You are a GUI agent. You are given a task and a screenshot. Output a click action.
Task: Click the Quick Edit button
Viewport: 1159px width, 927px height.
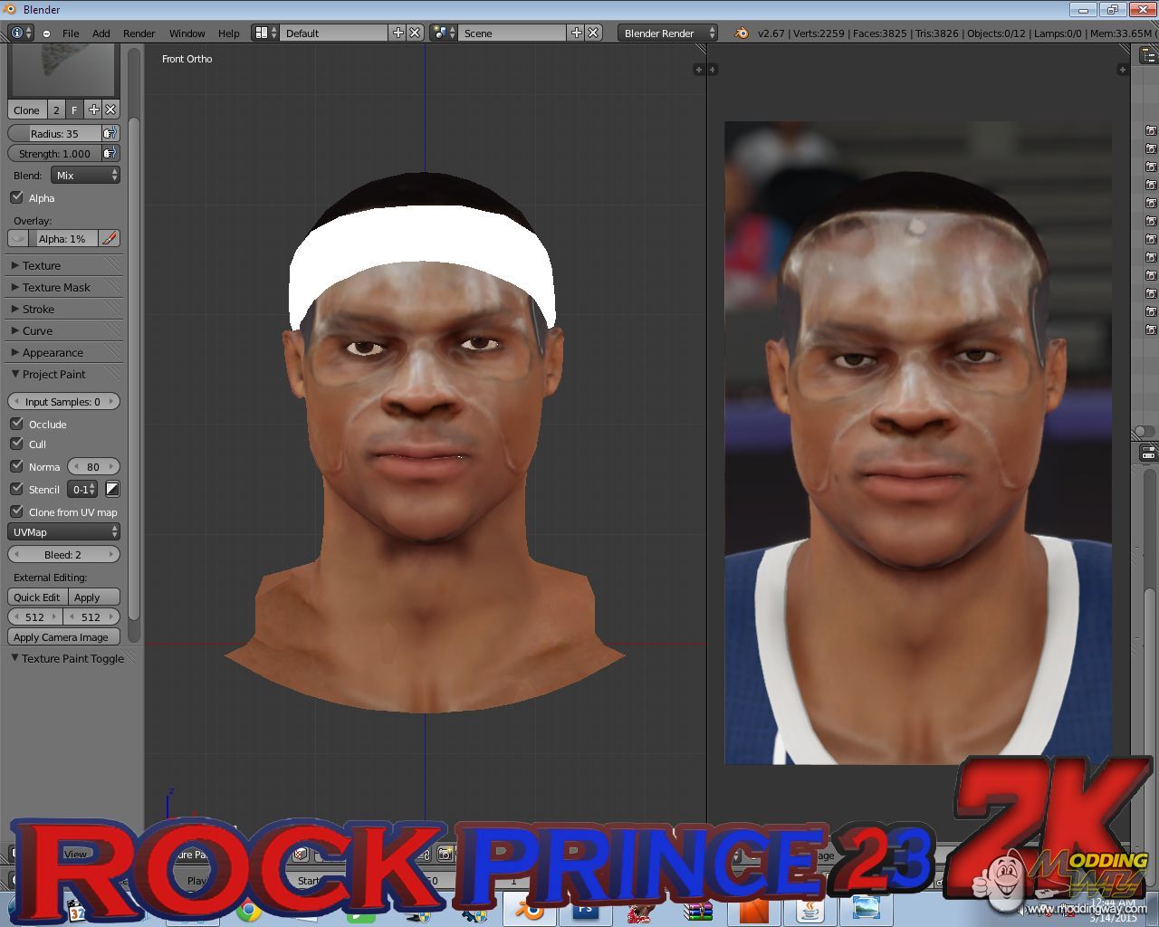click(37, 597)
